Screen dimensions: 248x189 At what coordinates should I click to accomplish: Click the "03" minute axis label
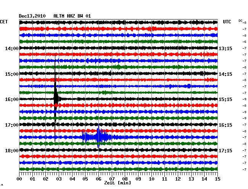coord(59,179)
